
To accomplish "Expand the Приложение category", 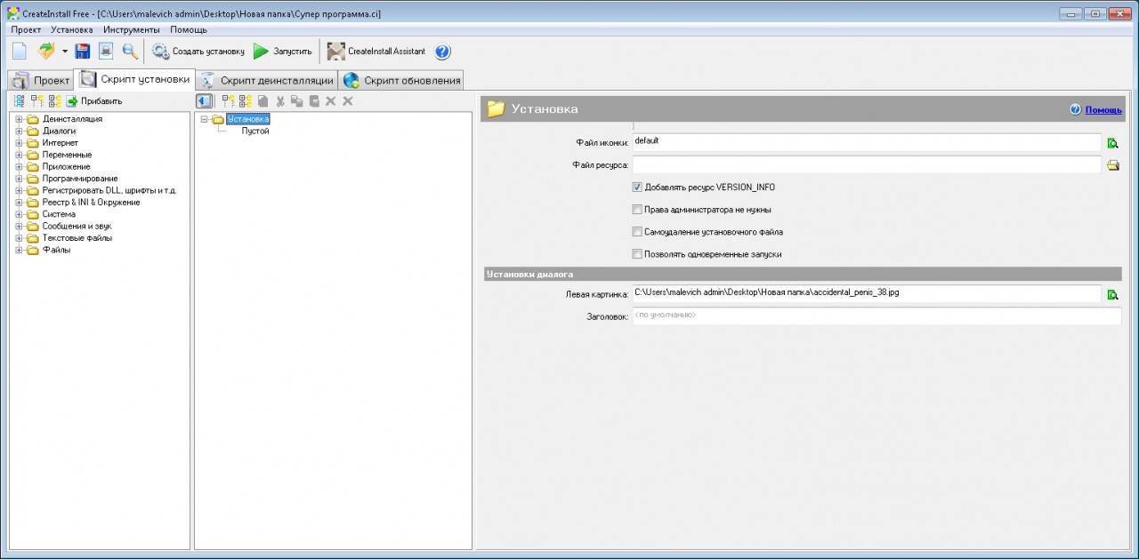I will point(19,167).
